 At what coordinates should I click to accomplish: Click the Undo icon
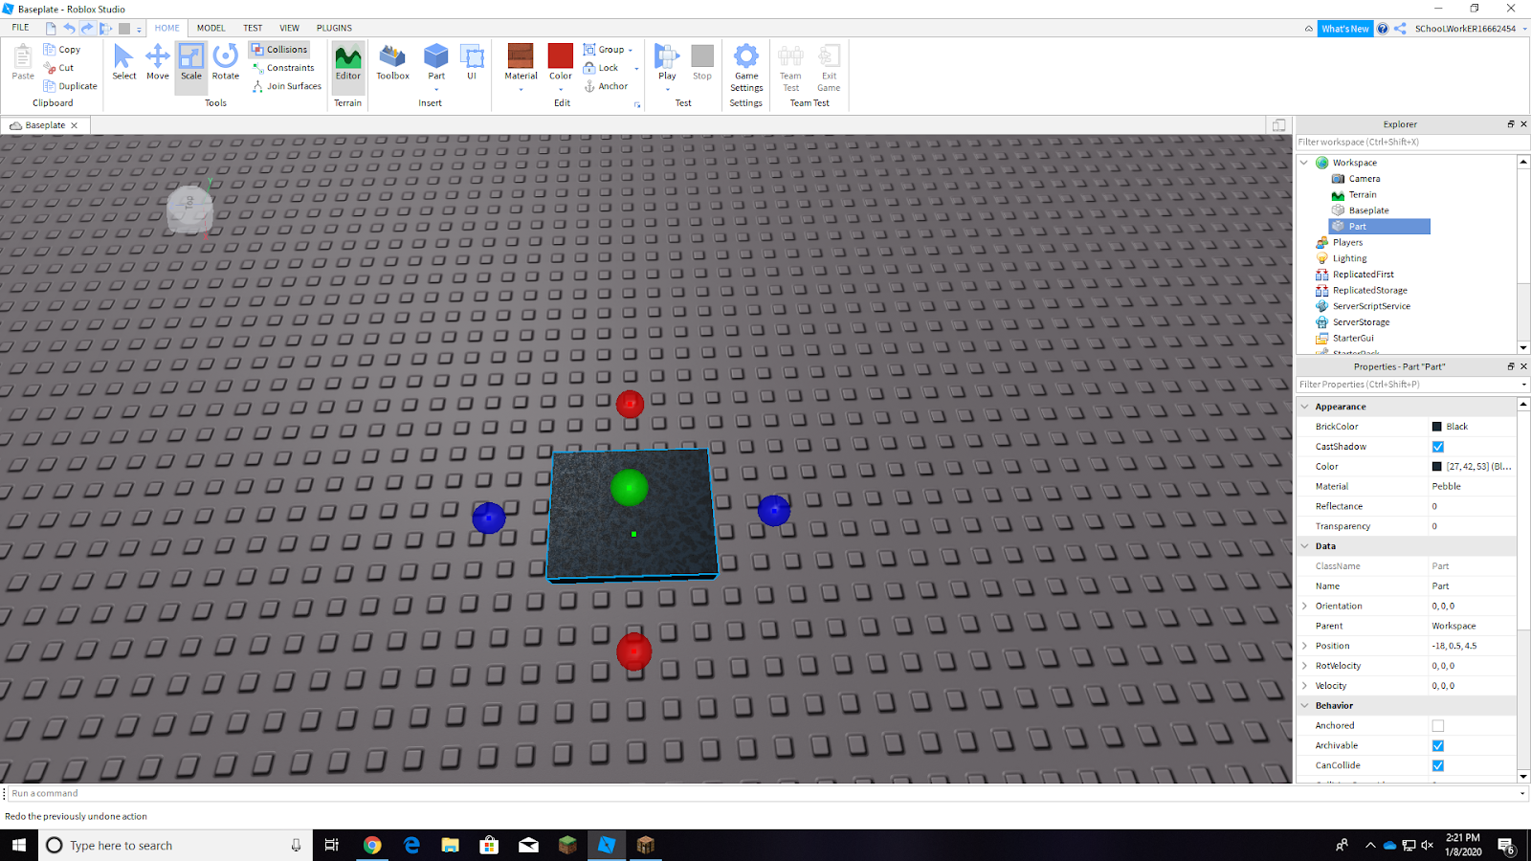(x=69, y=29)
